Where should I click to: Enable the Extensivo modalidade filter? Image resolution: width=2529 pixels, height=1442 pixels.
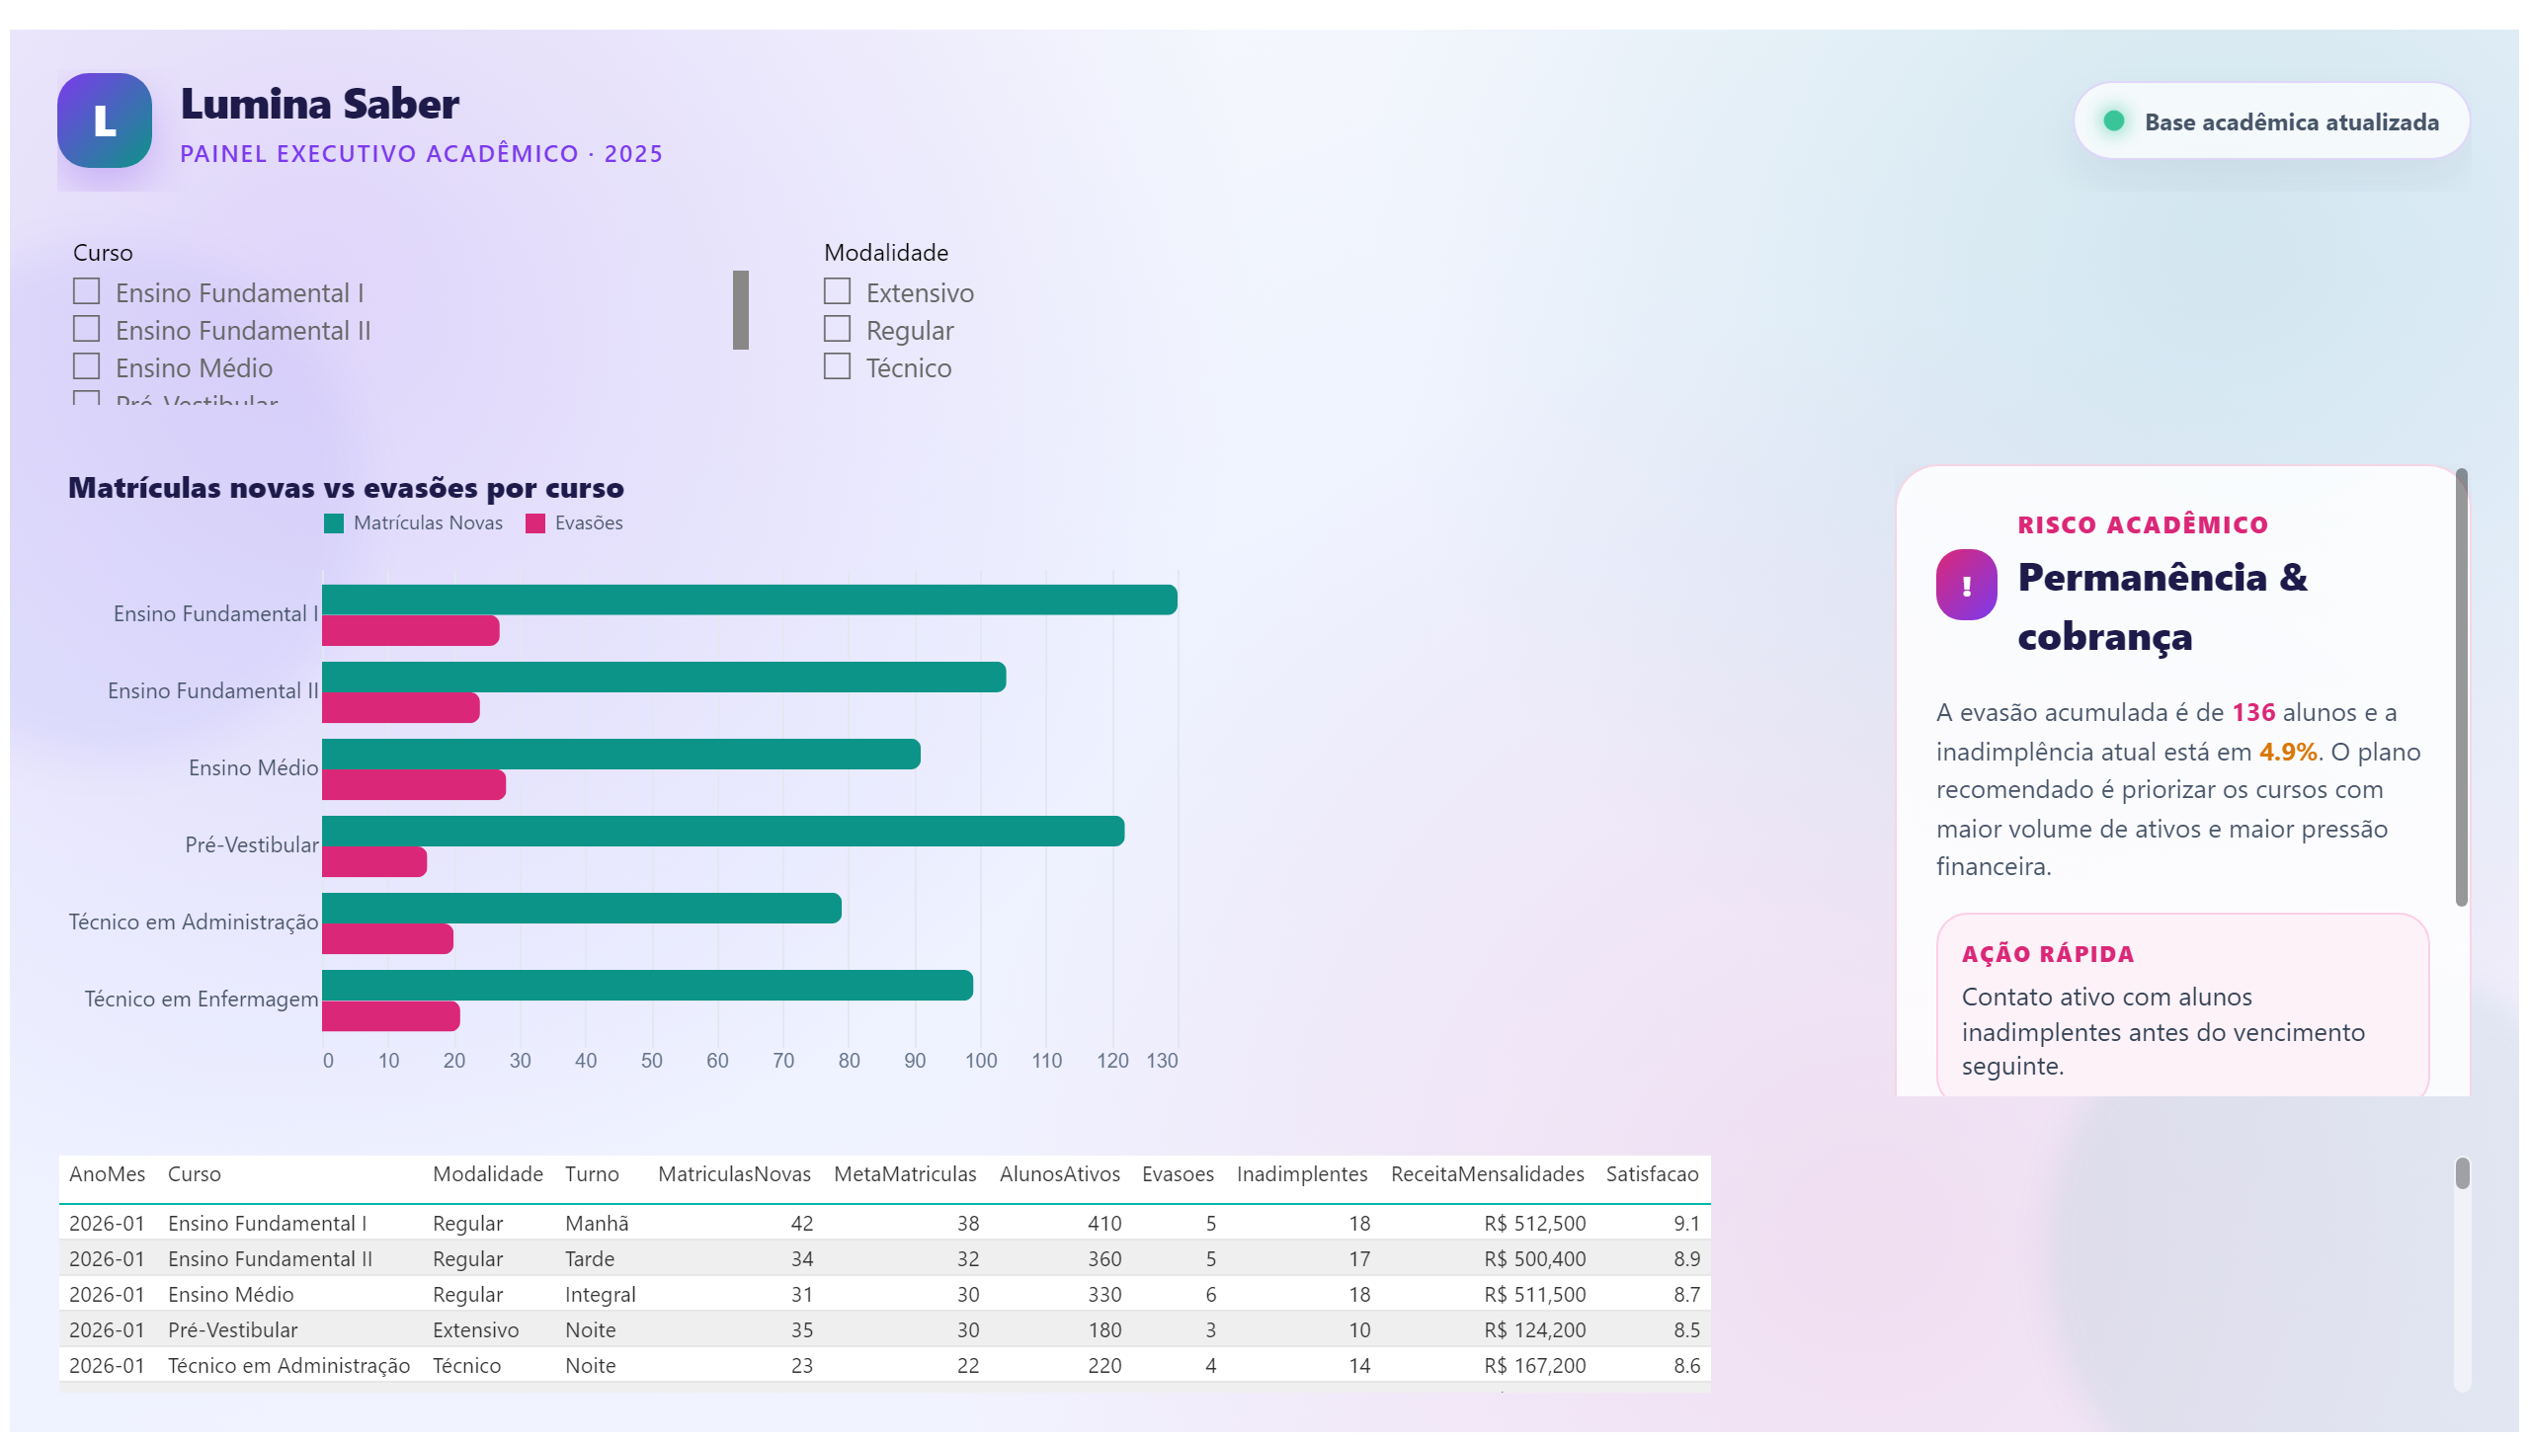[837, 291]
